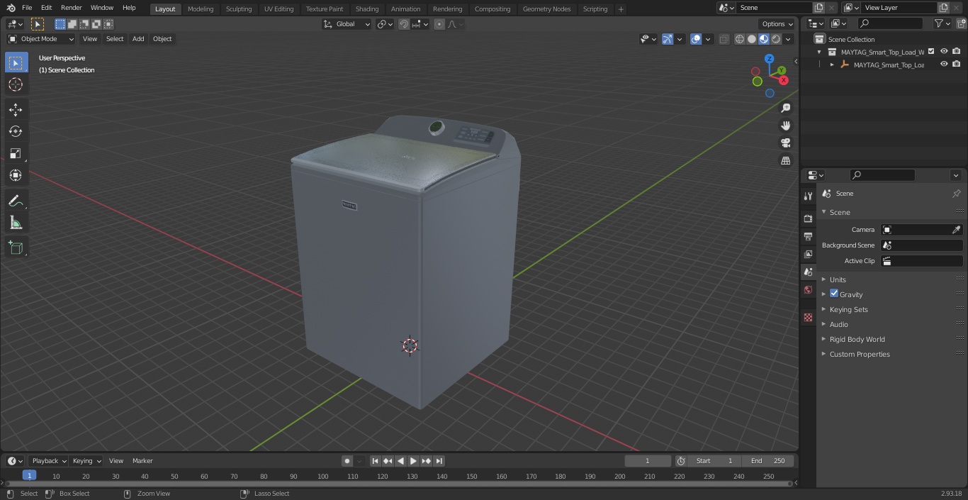Hide MAYTAG collection with eye icon
This screenshot has height=500, width=968.
pyautogui.click(x=944, y=52)
